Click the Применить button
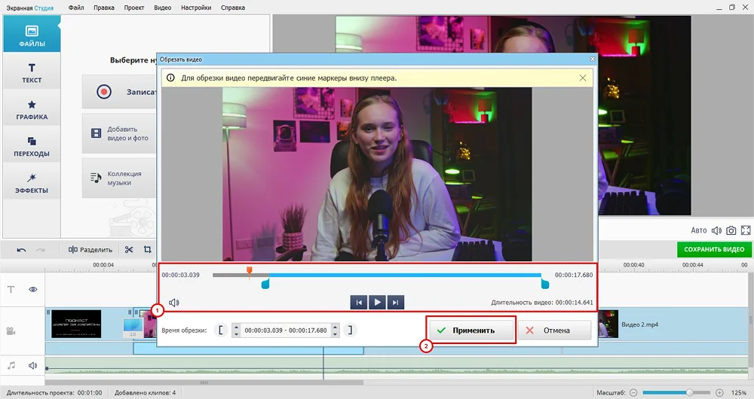The width and height of the screenshot is (754, 399). [472, 330]
